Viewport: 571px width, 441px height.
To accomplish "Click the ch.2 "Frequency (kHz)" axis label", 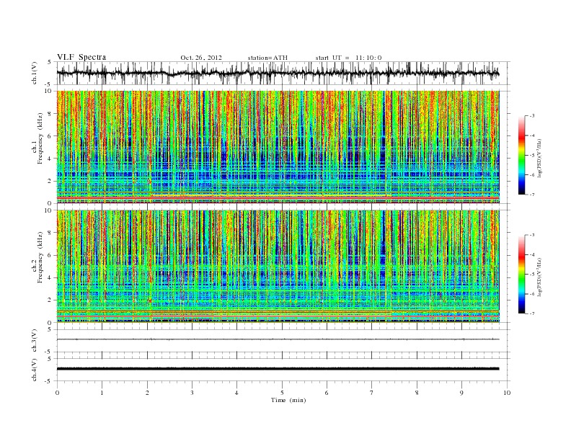I will pos(40,257).
